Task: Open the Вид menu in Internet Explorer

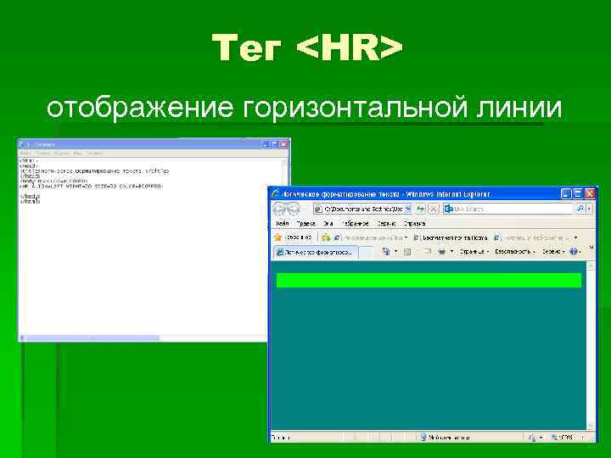Action: coord(328,224)
